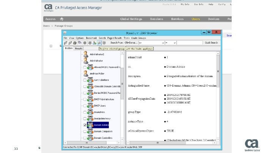Click the Print toolbar icon
This screenshot has width=273, height=153.
pos(75,43)
